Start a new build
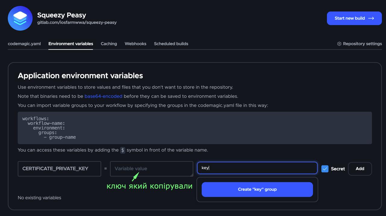This screenshot has width=386, height=216. [x=354, y=18]
